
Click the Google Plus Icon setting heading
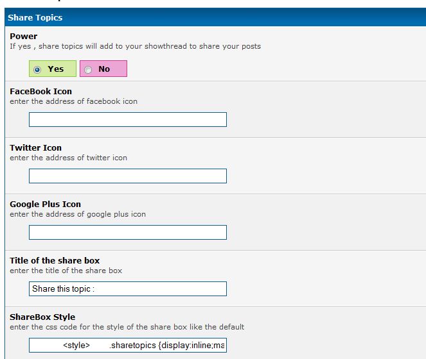pos(45,205)
